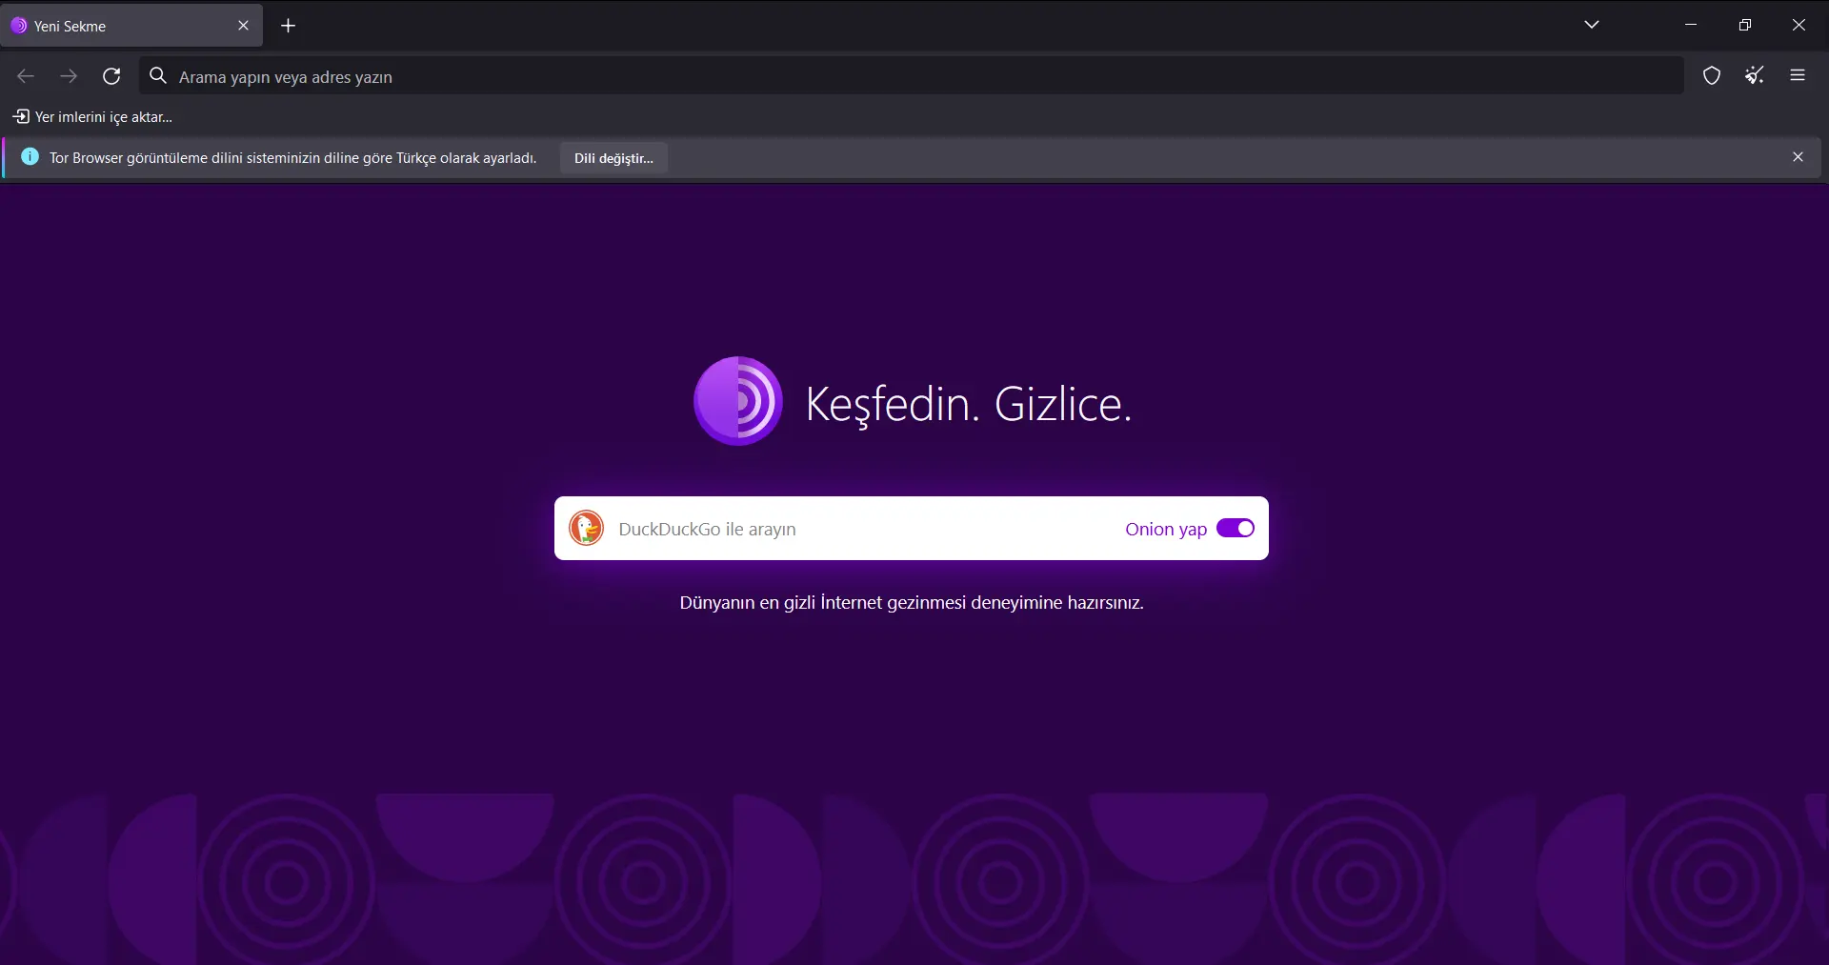Dismiss the language notification bar

point(1798,157)
